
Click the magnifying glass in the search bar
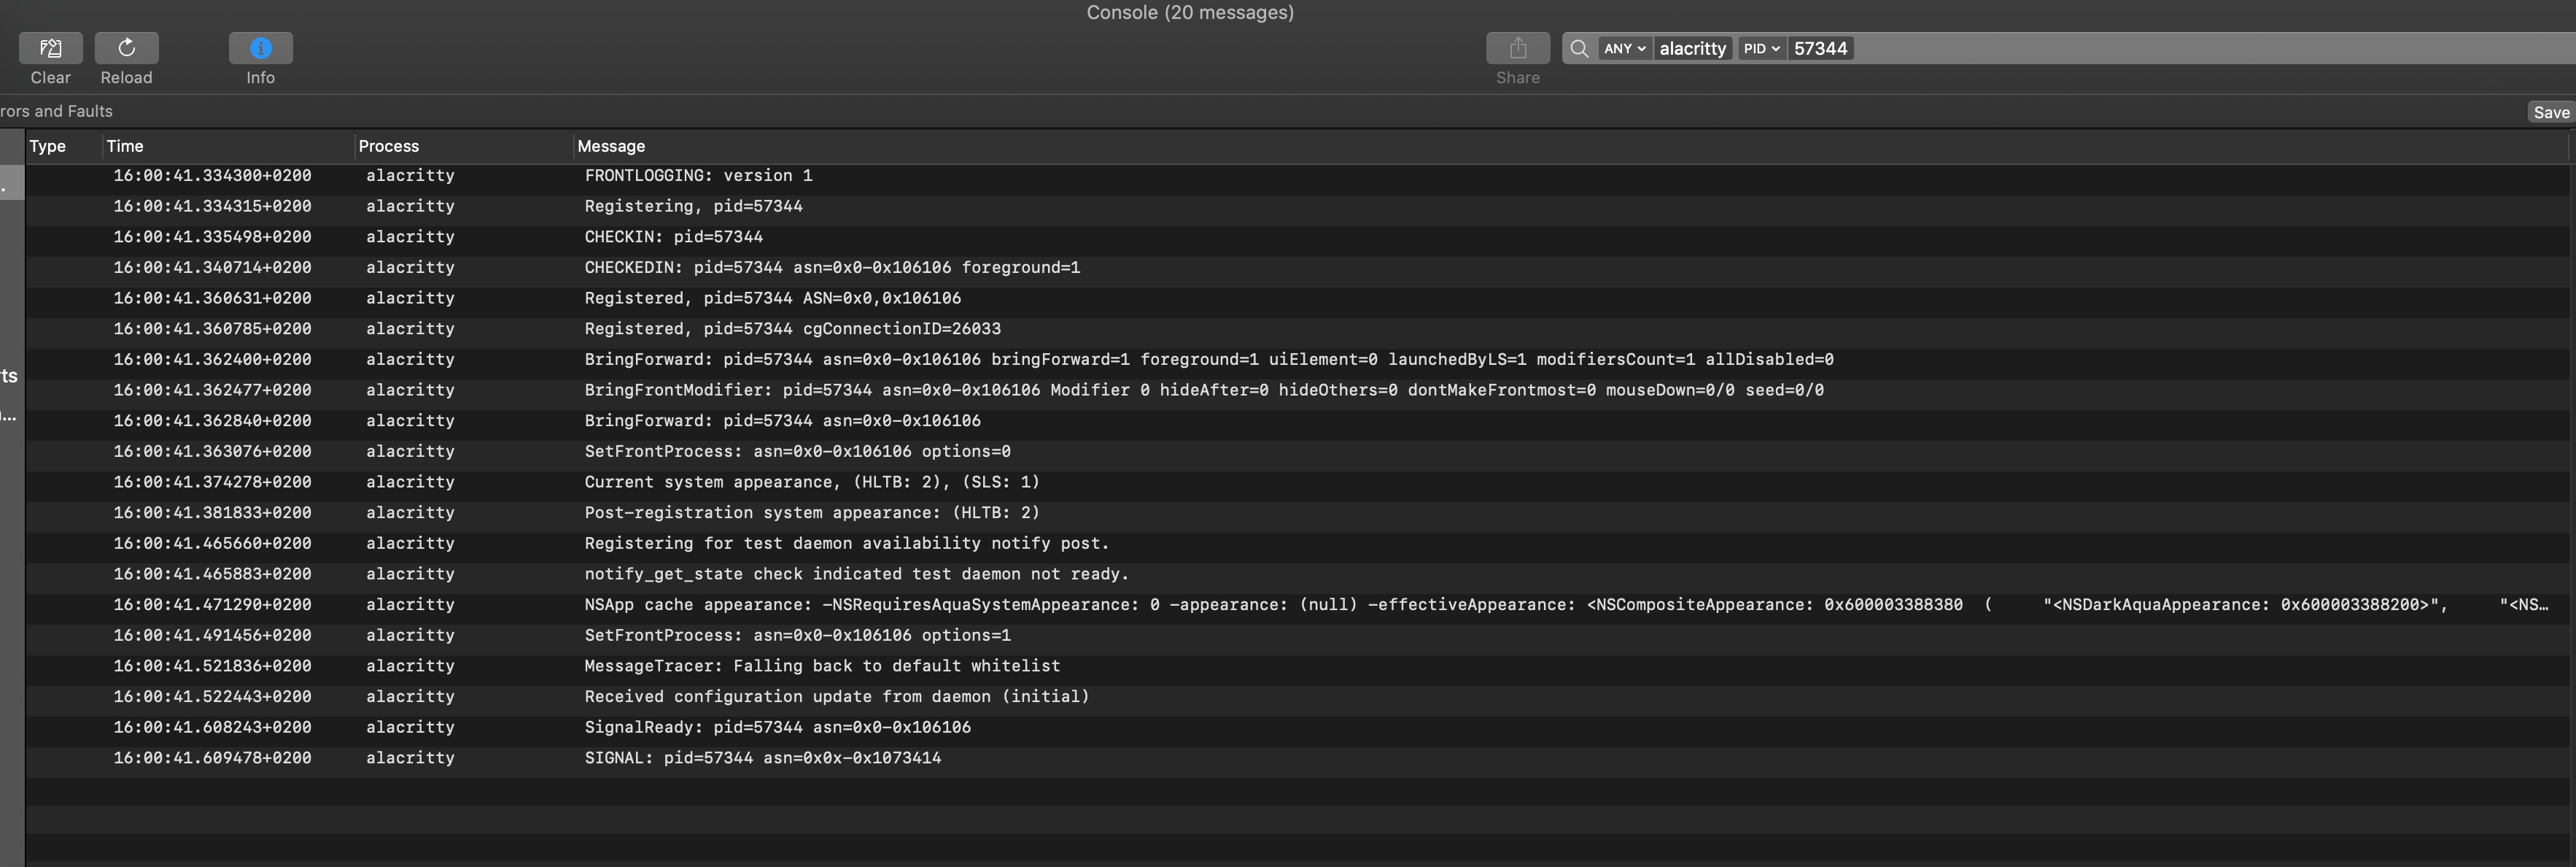click(1579, 48)
